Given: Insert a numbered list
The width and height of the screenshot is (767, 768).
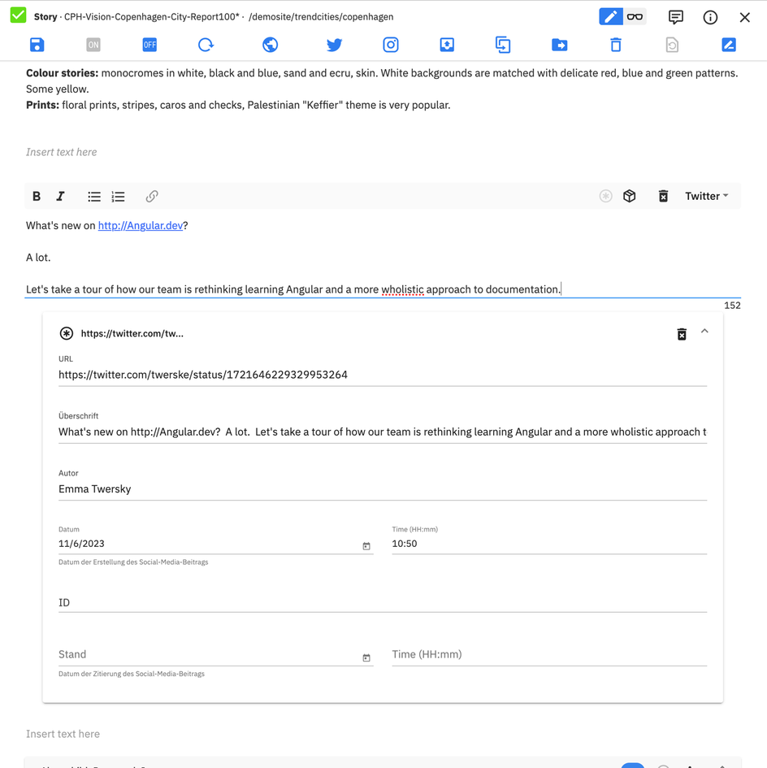Looking at the screenshot, I should pyautogui.click(x=118, y=197).
